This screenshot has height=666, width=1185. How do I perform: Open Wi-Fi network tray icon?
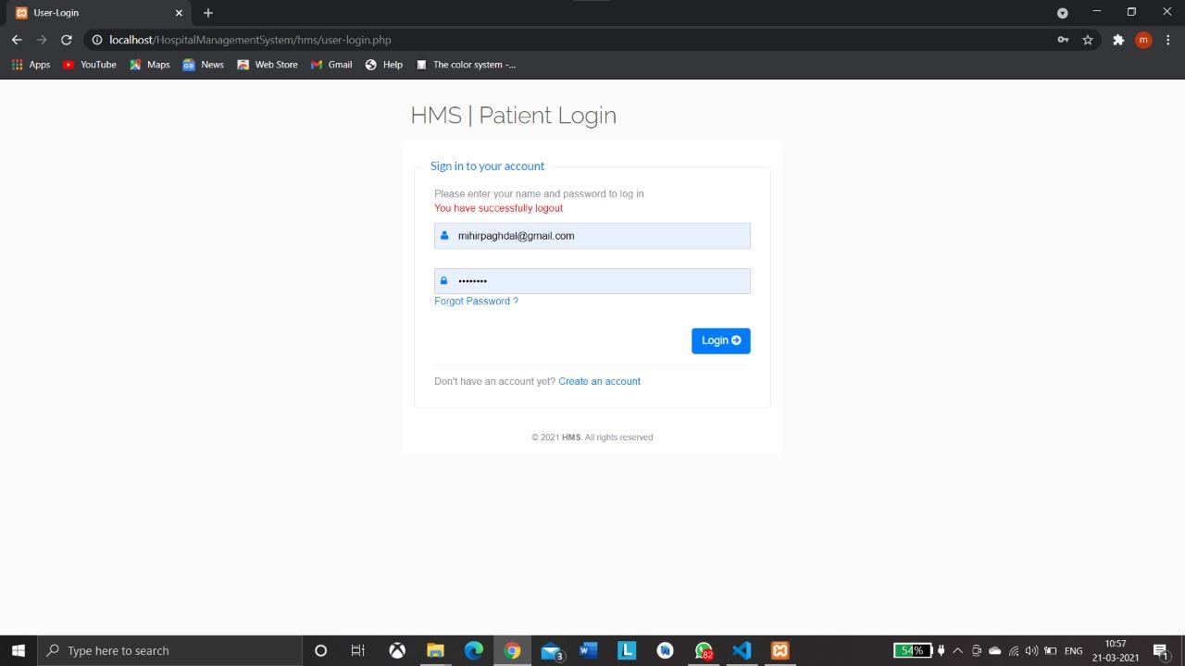tap(1014, 650)
